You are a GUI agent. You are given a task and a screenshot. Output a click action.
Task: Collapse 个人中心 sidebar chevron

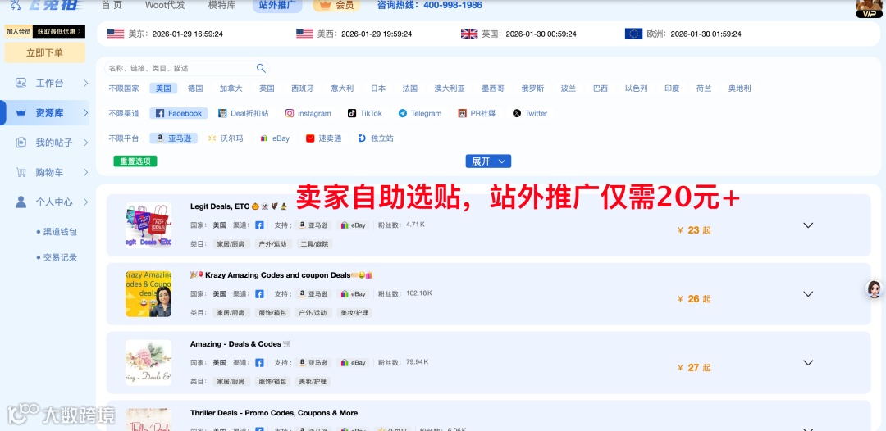pos(86,202)
